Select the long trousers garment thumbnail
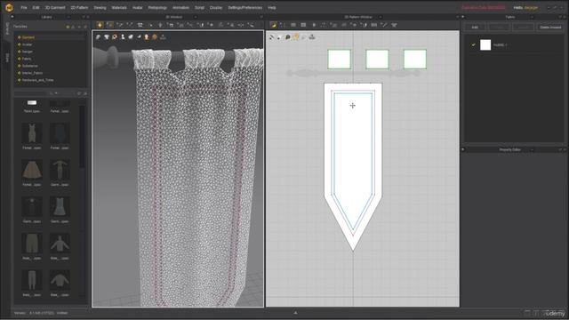Screen dimensions: 569x320 [x=32, y=280]
